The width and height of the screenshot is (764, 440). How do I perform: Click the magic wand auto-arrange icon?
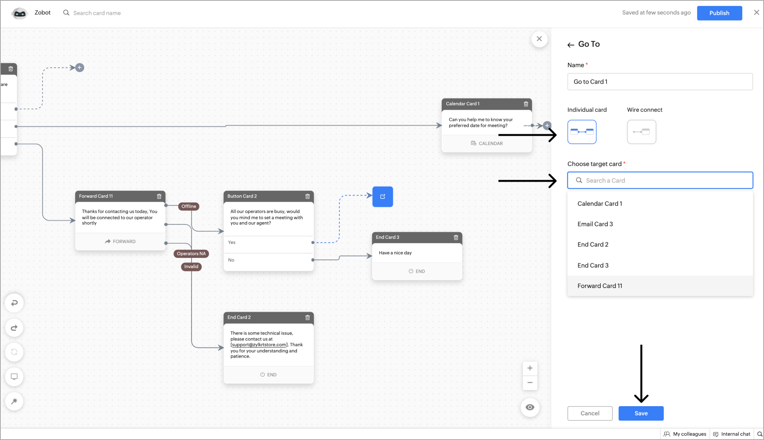[14, 401]
